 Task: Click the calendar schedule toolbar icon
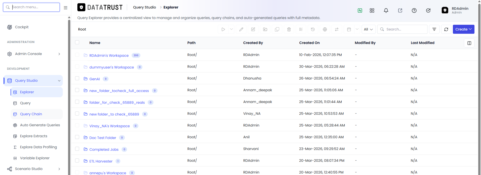coord(349,29)
